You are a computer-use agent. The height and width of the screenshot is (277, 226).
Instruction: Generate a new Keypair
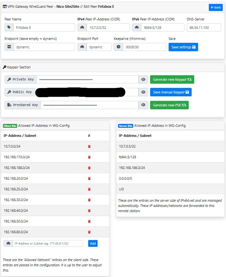click(172, 79)
